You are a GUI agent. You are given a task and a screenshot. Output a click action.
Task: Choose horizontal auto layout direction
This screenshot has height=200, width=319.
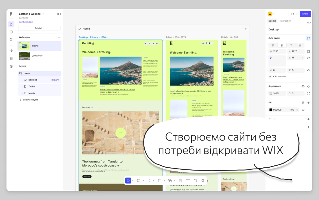[291, 45]
